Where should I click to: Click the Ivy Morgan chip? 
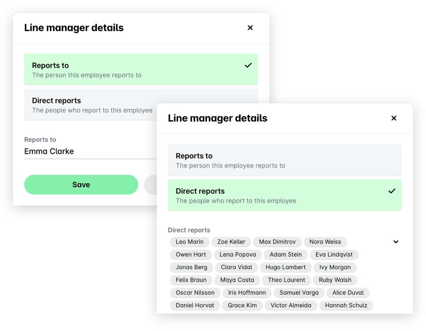(x=335, y=267)
